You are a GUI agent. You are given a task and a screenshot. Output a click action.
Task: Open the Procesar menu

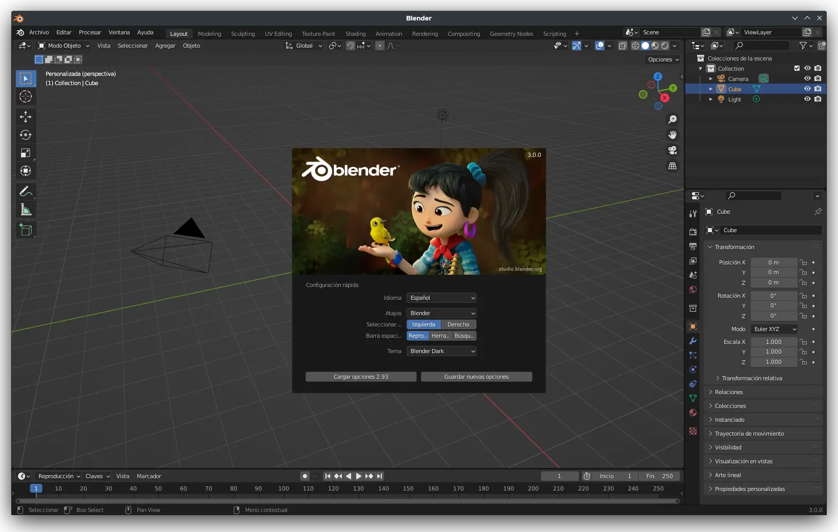(90, 32)
